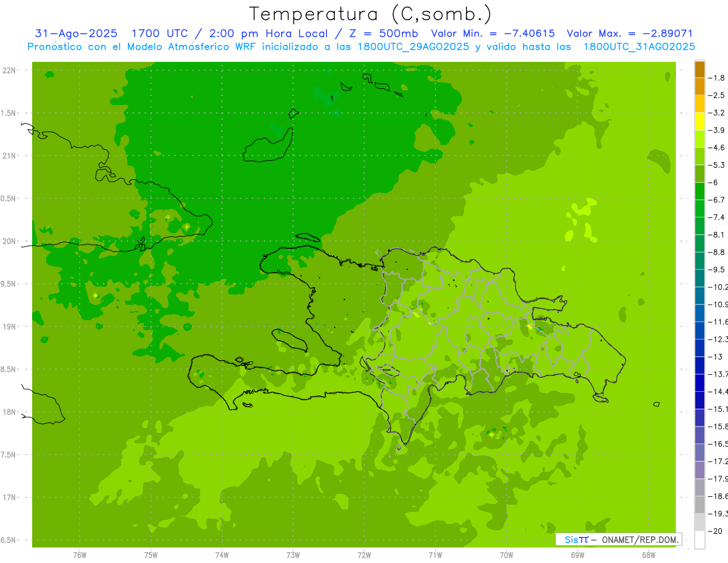This screenshot has height=563, width=728.
Task: Select the teal swatch between -8.8 and -9.5
Action: [x=699, y=261]
